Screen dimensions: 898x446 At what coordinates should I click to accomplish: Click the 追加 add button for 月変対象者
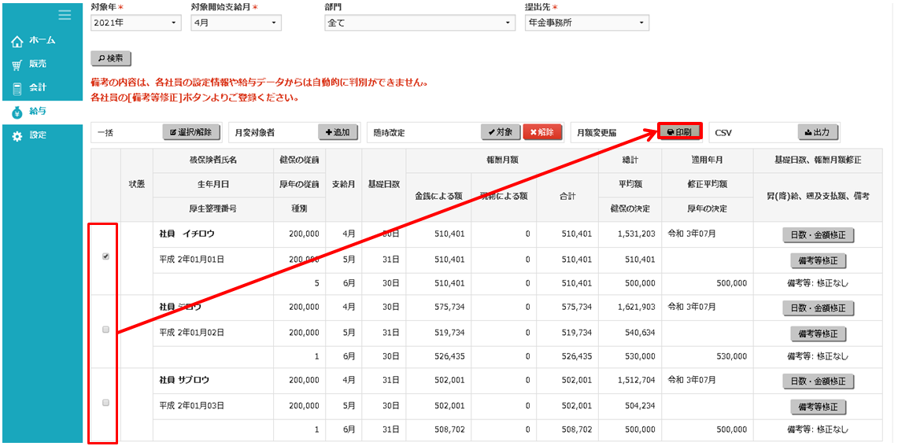click(338, 132)
